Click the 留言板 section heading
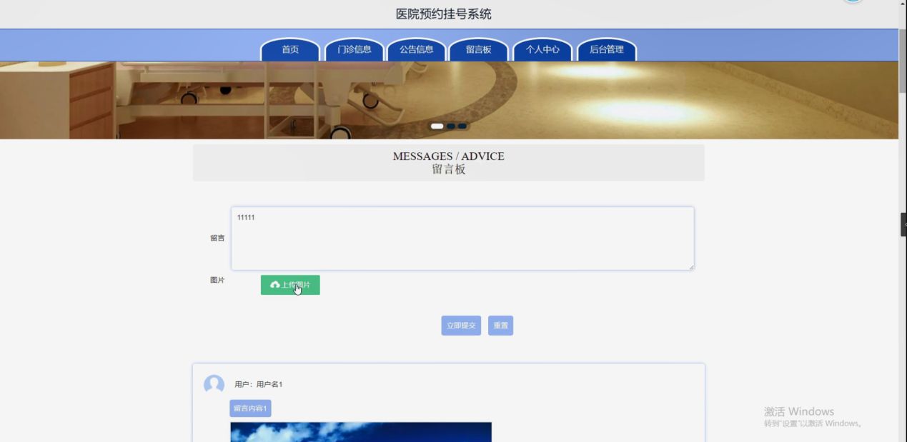 [x=449, y=170]
